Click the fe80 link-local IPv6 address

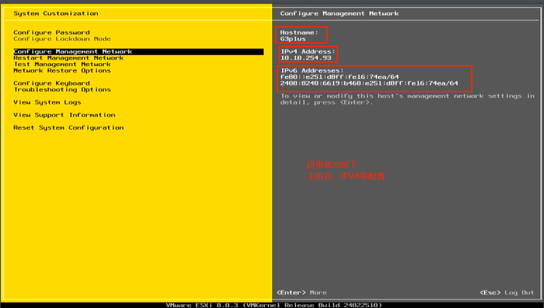[339, 77]
